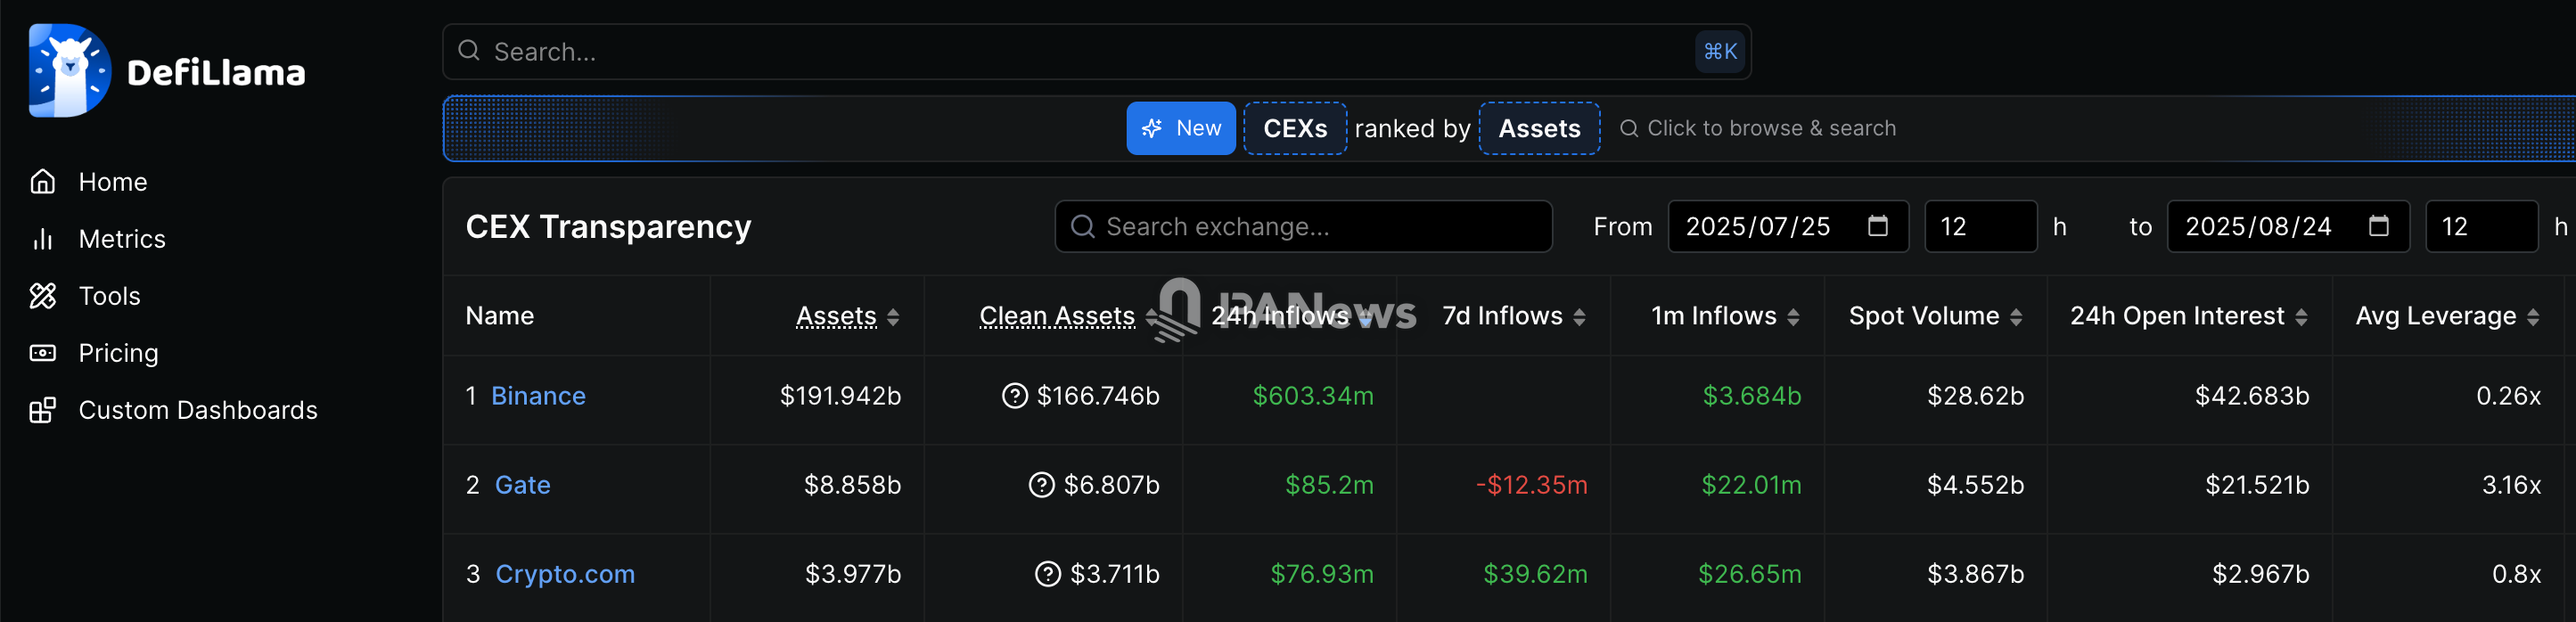Sort table by 7d Inflows
Screen dimensions: 2576x622
pyautogui.click(x=1514, y=316)
